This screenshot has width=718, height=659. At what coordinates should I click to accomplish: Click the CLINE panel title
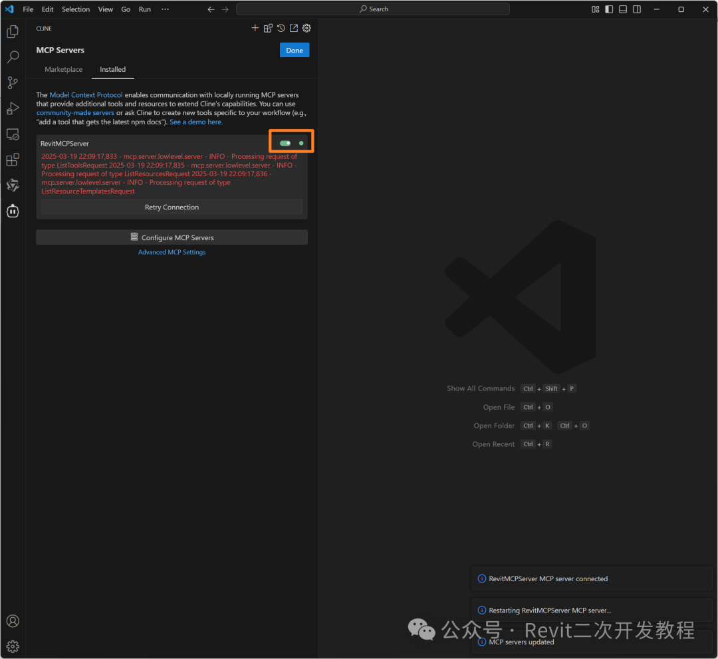tap(44, 29)
